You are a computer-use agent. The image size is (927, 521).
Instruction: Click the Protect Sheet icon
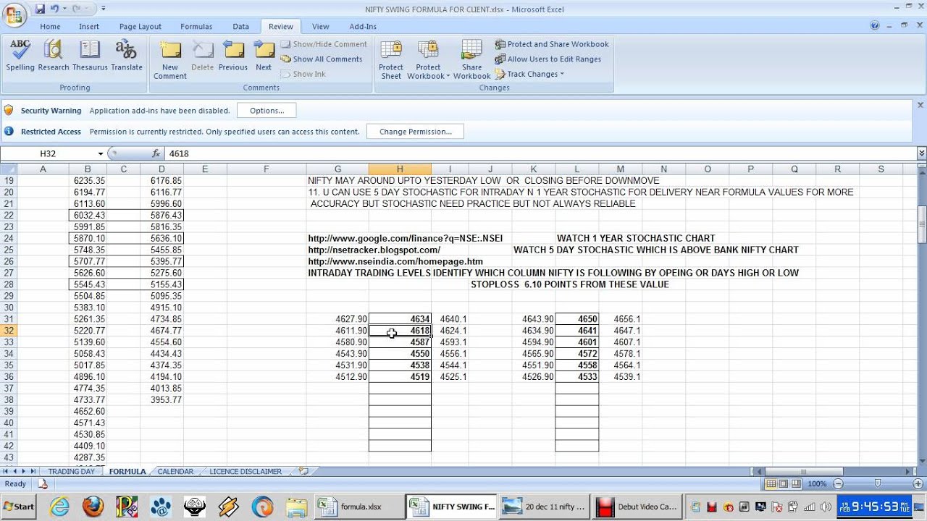pyautogui.click(x=391, y=60)
